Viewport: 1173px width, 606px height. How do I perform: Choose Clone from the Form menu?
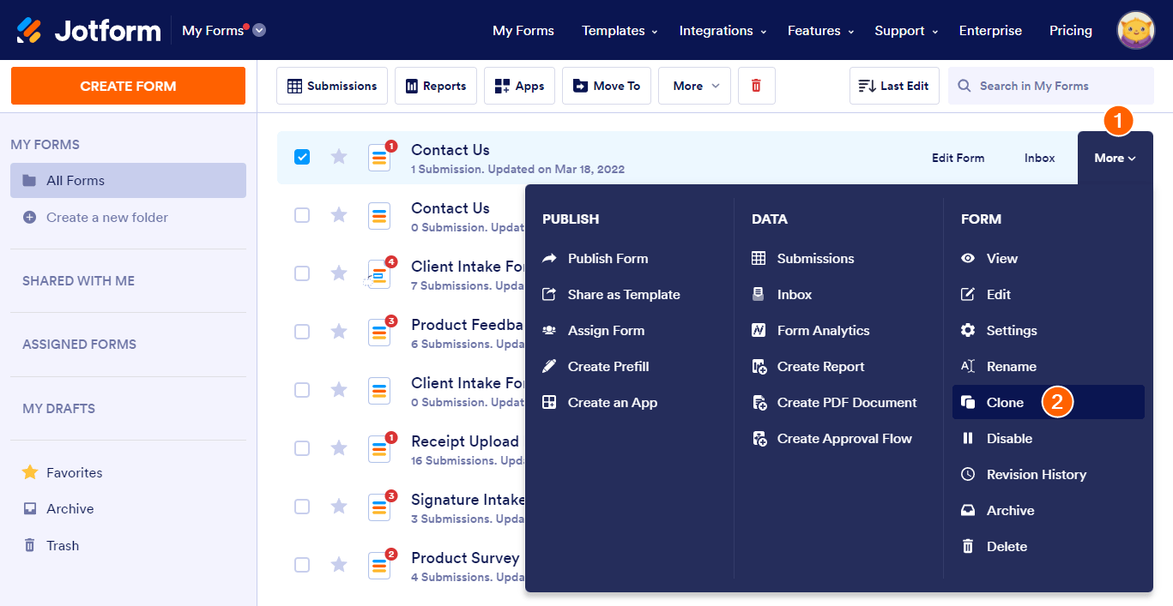click(1005, 402)
